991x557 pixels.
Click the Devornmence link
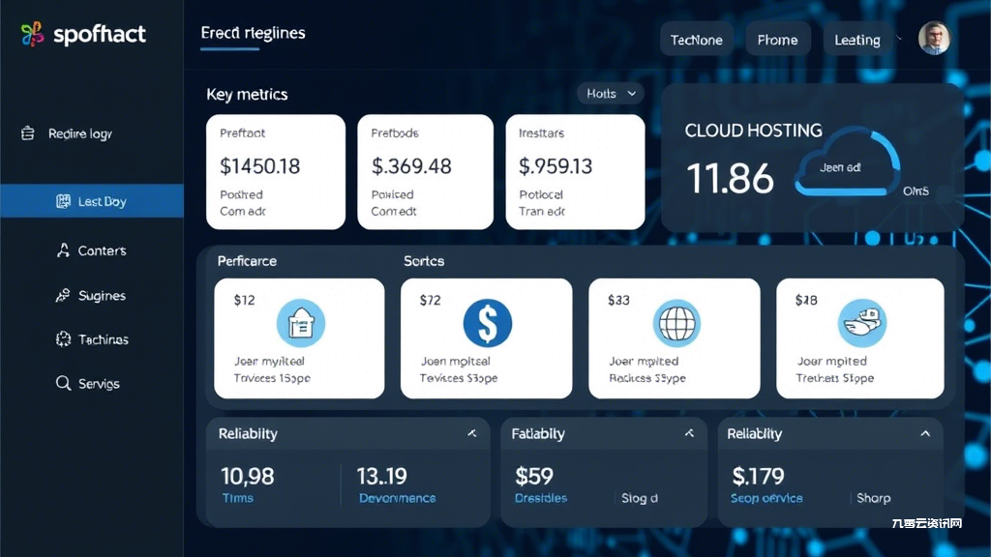coord(398,498)
